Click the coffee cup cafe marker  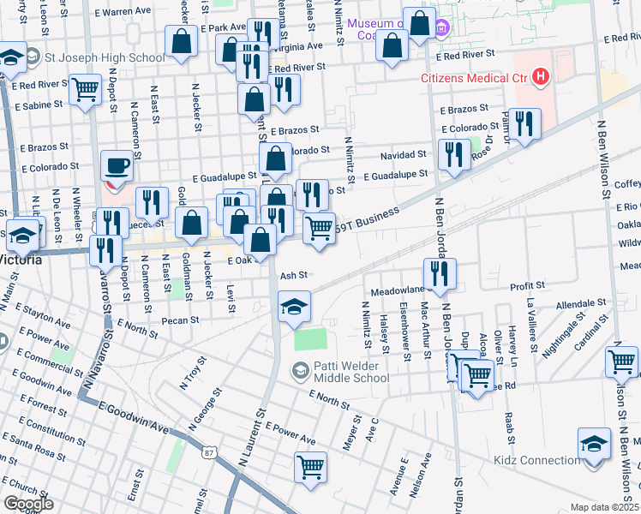point(117,164)
